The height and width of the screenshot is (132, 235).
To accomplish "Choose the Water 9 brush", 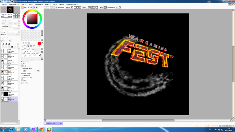I will (x=24, y=51).
